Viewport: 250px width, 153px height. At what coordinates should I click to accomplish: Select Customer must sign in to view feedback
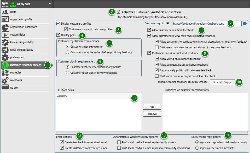[x=68, y=73]
